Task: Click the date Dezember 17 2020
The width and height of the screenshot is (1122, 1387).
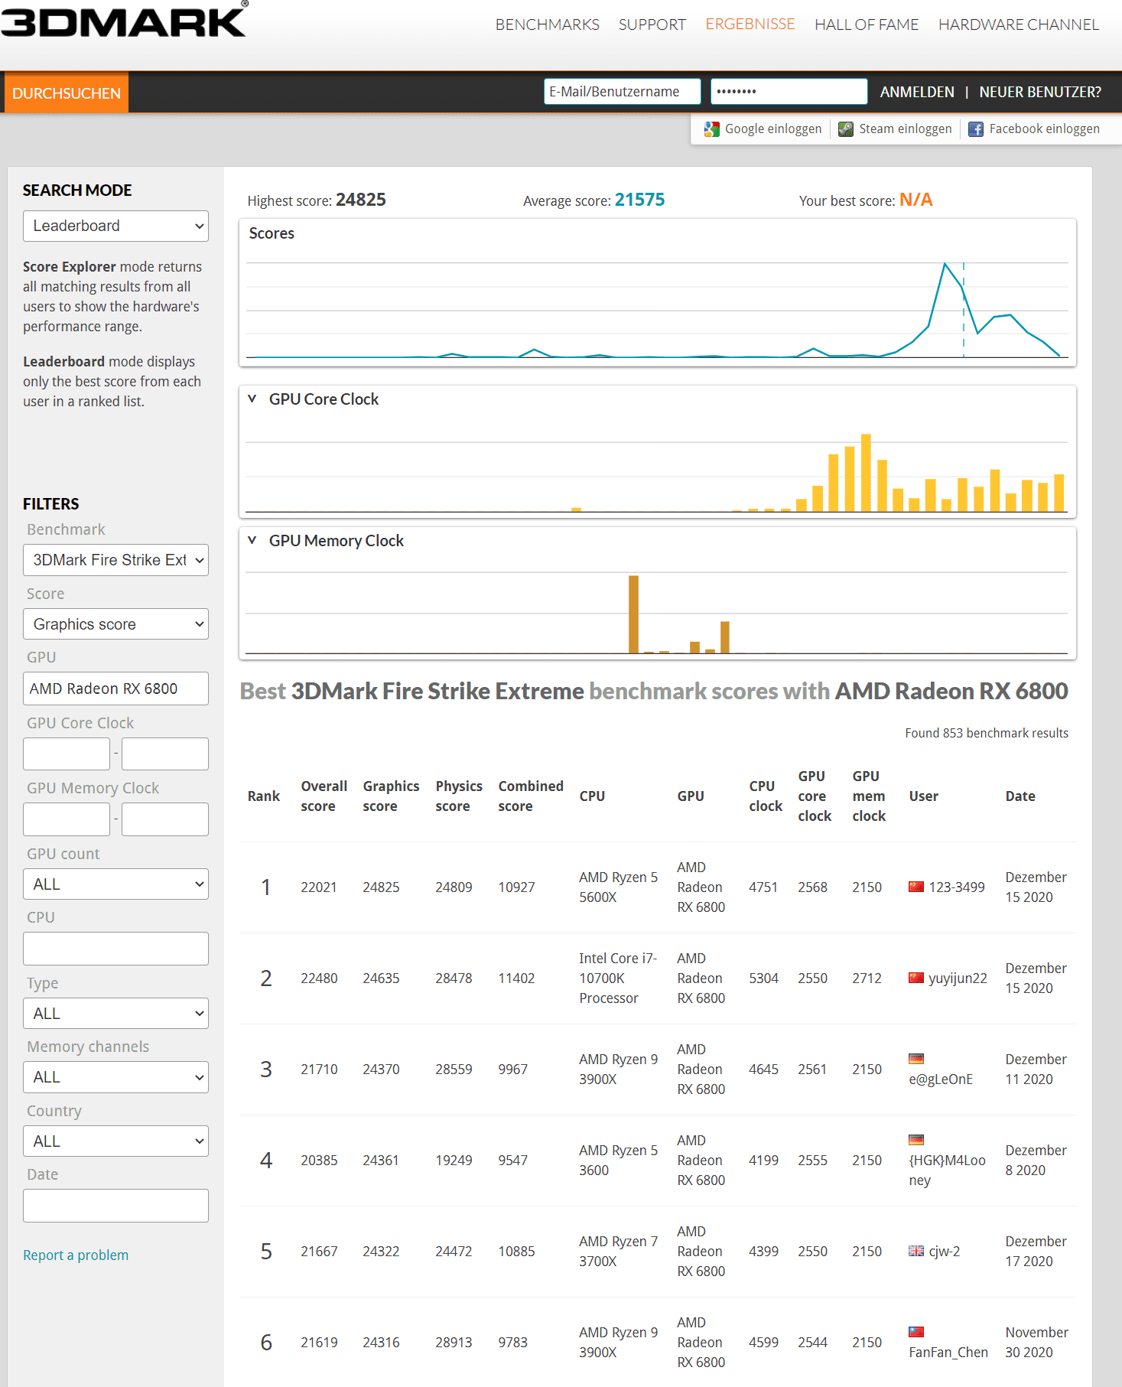Action: pyautogui.click(x=1036, y=1252)
